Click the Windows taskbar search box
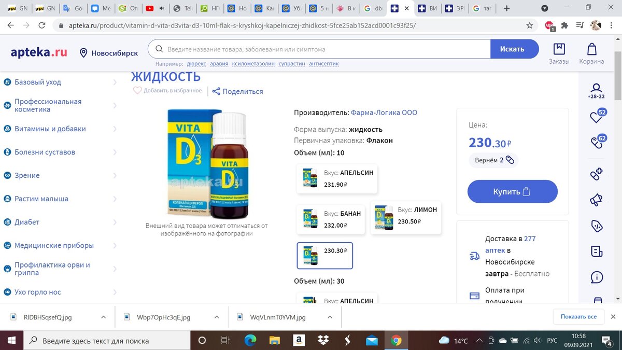Image resolution: width=622 pixels, height=350 pixels. [x=107, y=341]
